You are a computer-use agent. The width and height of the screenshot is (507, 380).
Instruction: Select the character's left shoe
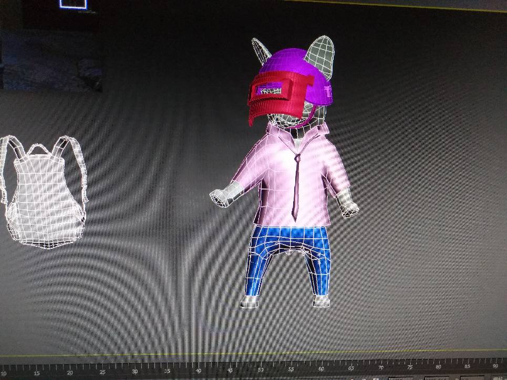322,301
